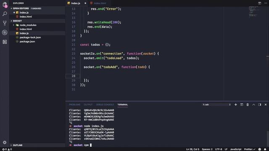Open editor More Actions ellipsis

[266, 3]
